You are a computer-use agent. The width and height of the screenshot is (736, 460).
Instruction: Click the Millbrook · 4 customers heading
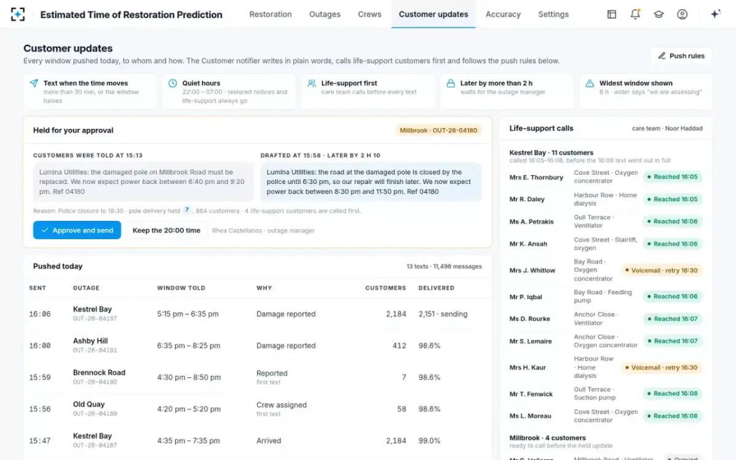tap(548, 438)
